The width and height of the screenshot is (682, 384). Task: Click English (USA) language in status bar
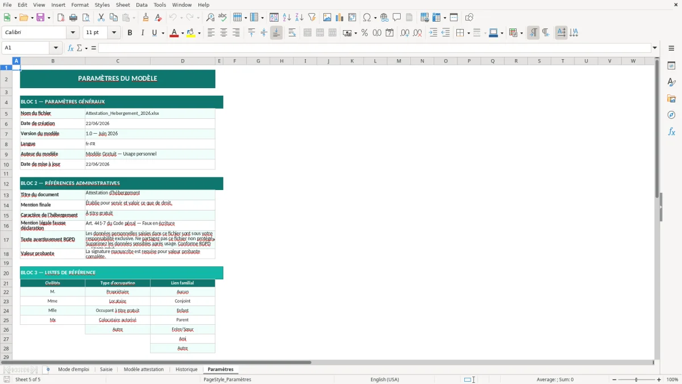pyautogui.click(x=385, y=379)
